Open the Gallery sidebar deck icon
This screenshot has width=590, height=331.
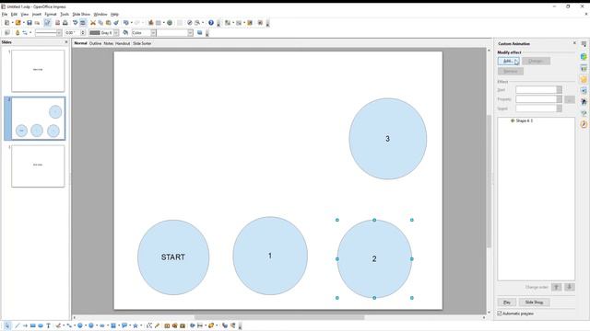click(584, 113)
